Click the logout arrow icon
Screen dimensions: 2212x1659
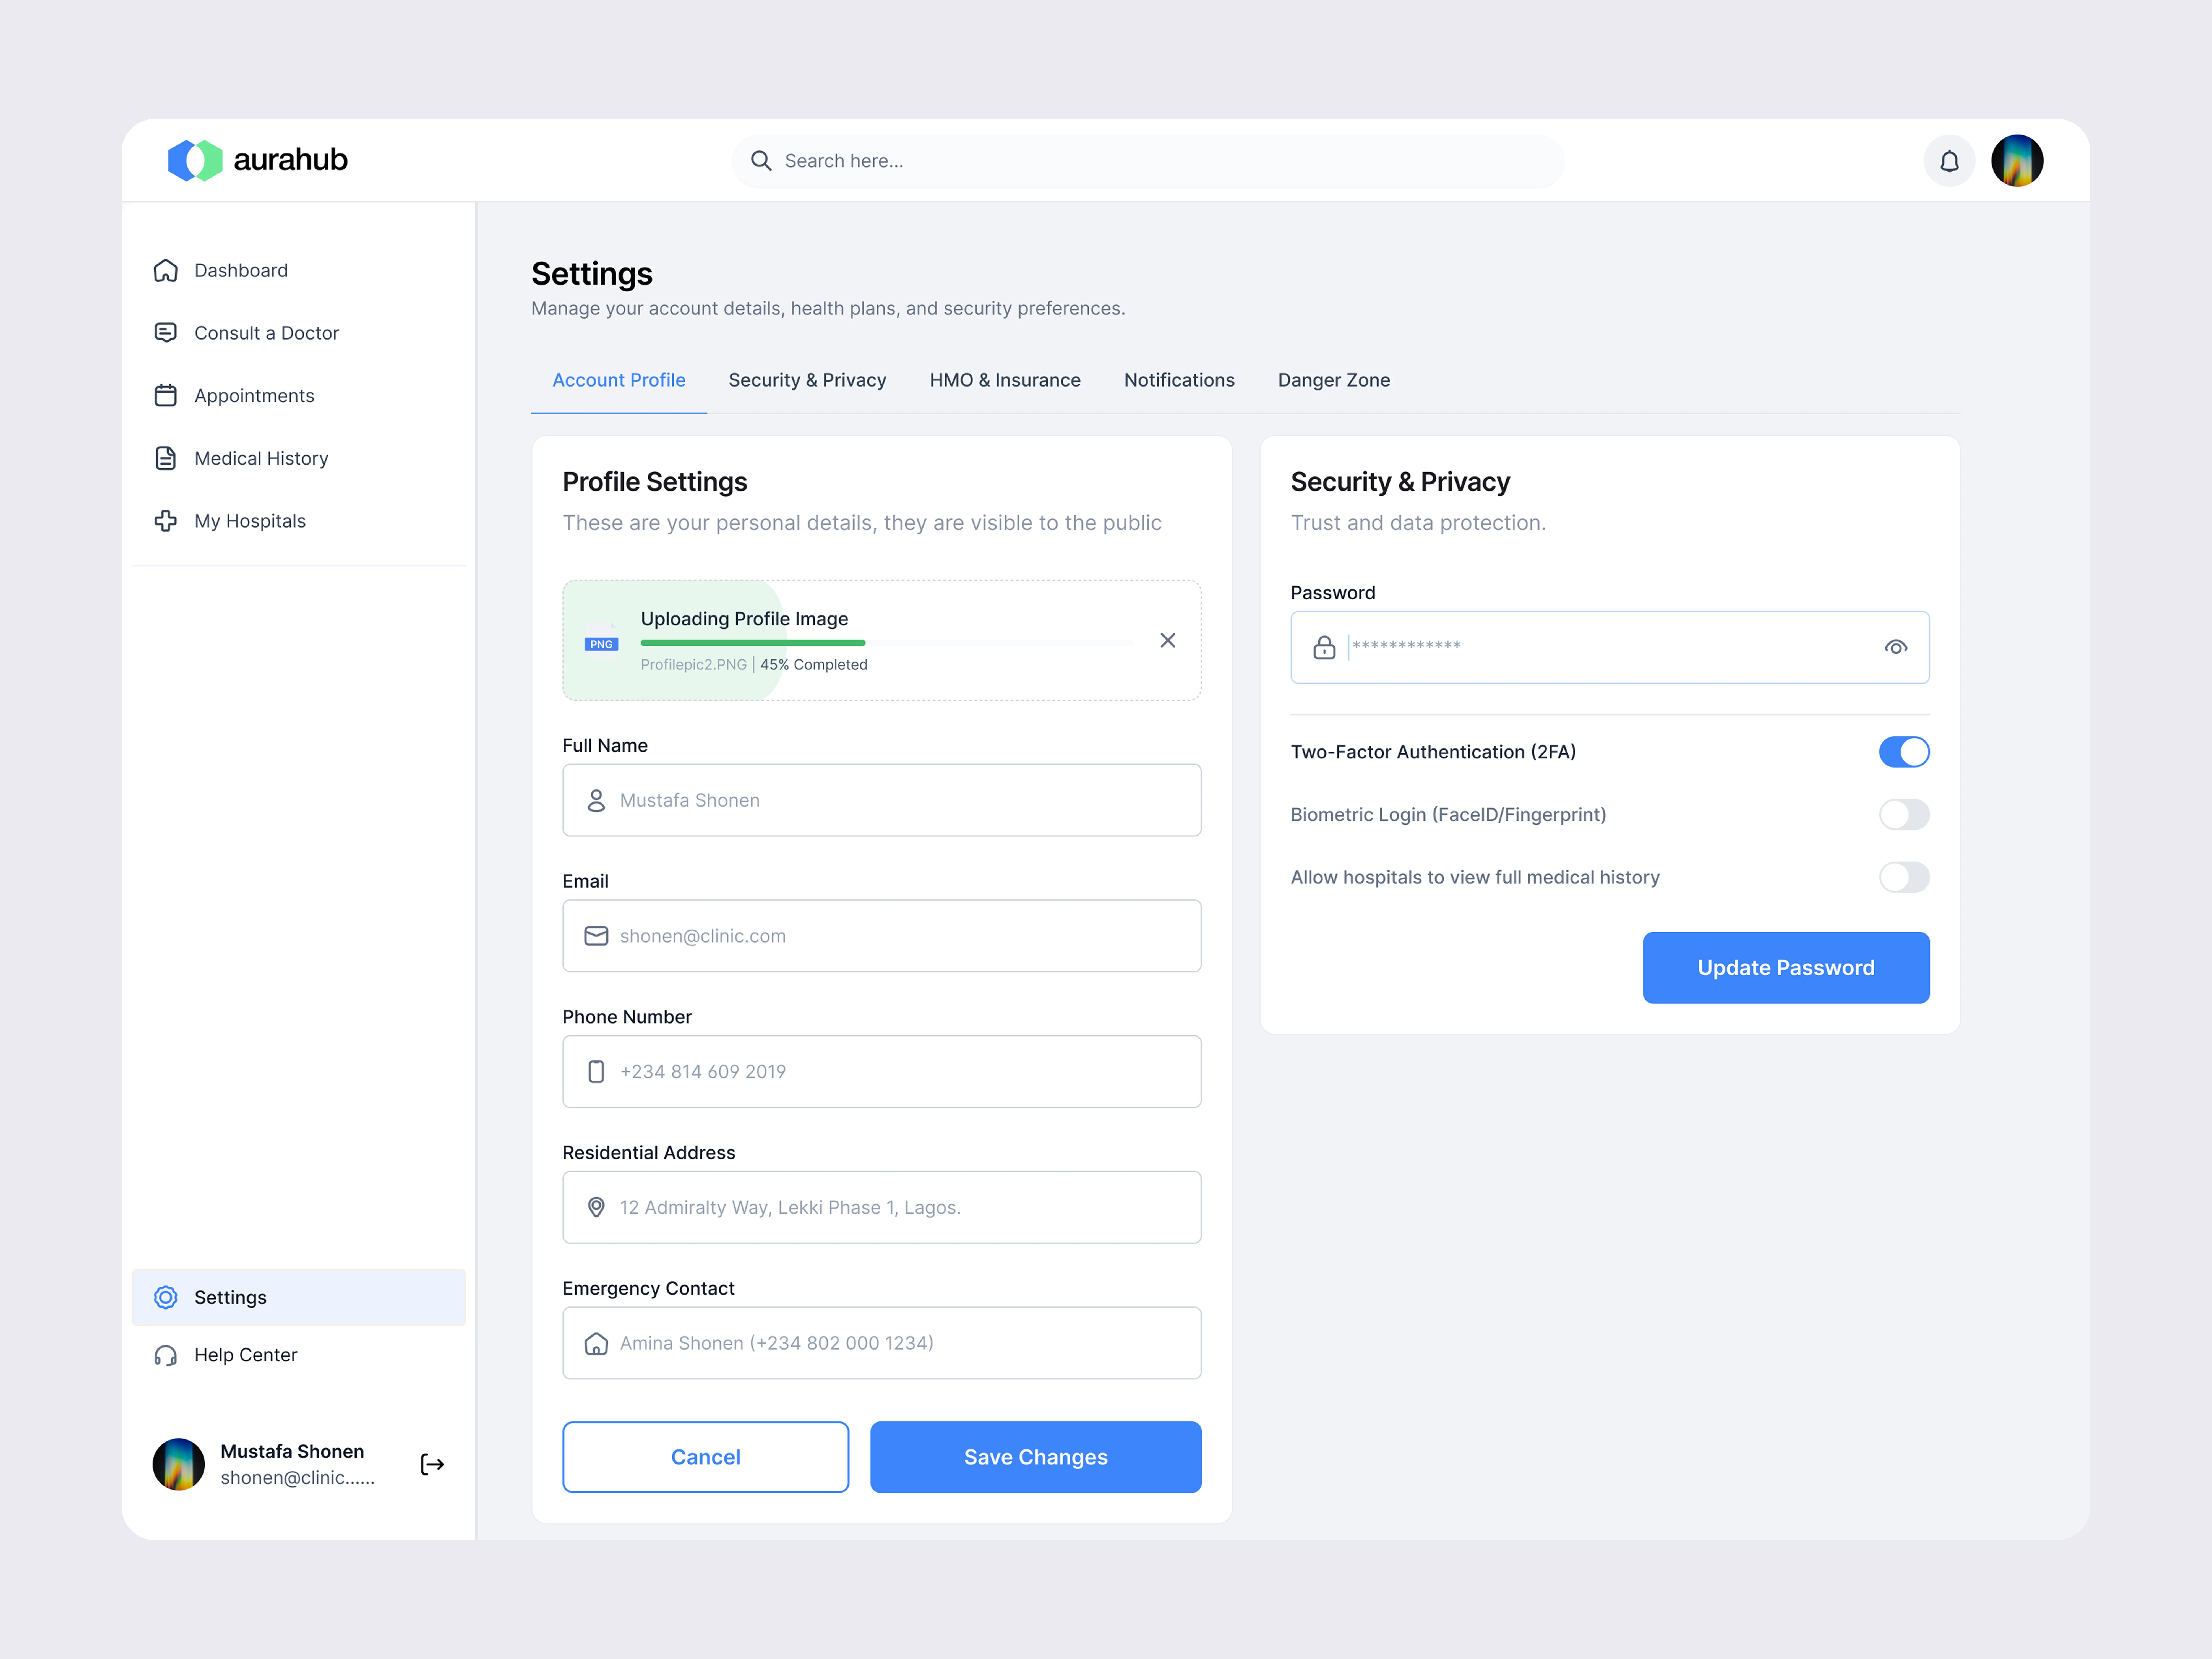[x=432, y=1464]
